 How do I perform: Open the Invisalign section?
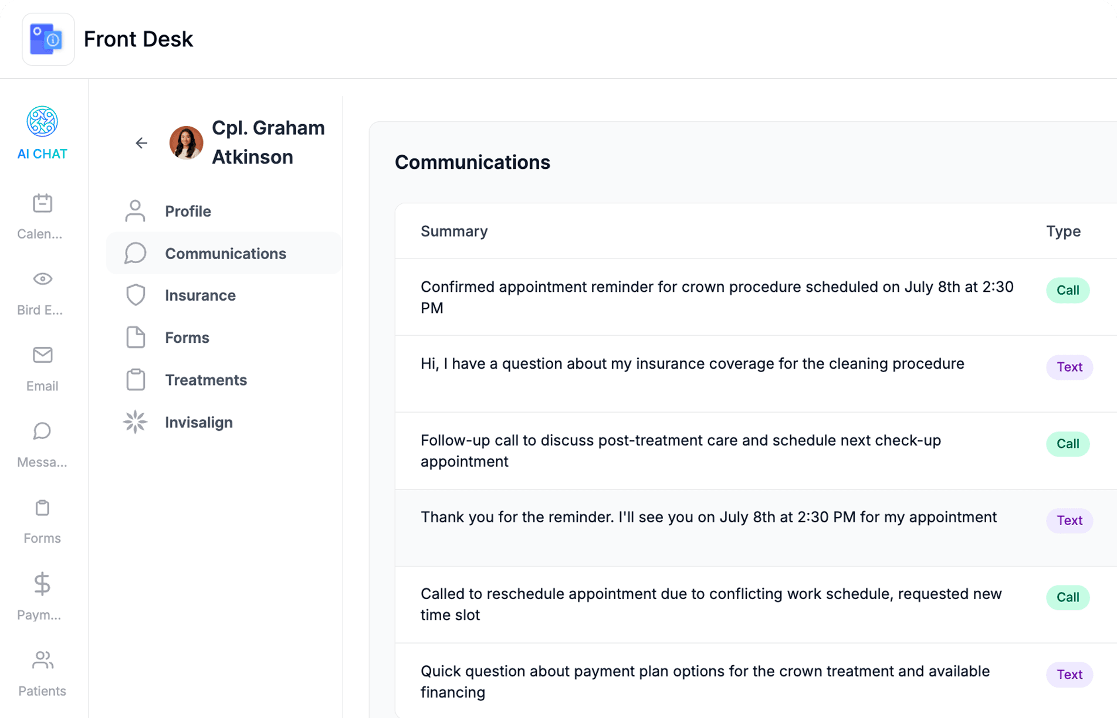(x=198, y=422)
